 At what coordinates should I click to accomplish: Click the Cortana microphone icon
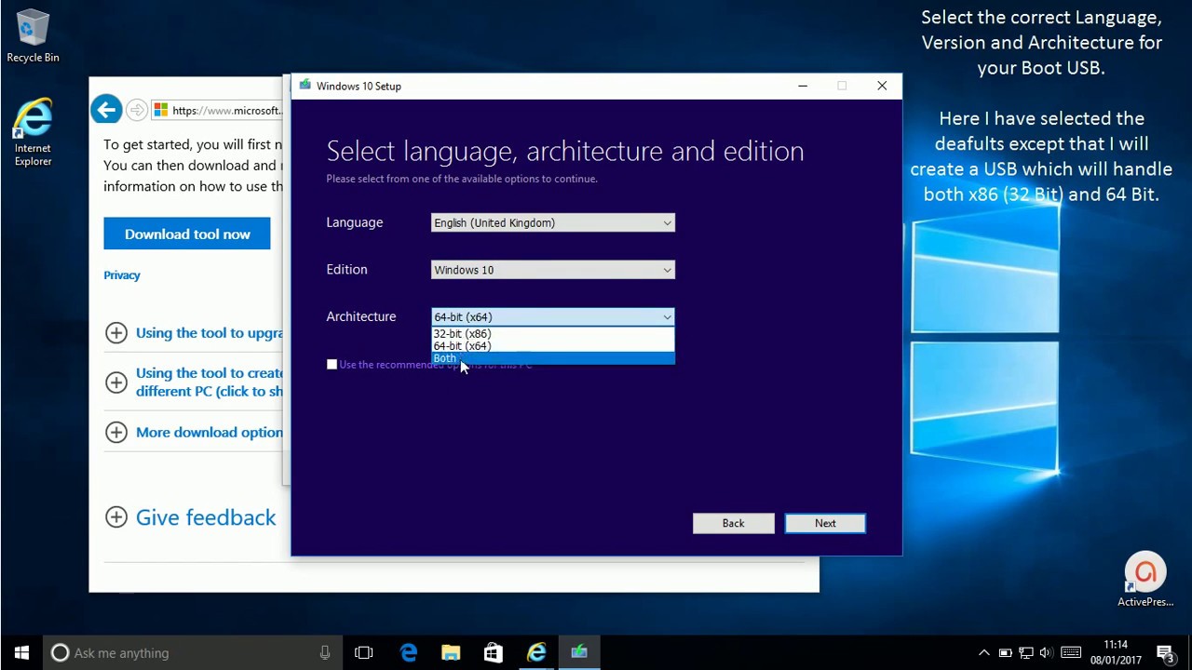pos(325,653)
